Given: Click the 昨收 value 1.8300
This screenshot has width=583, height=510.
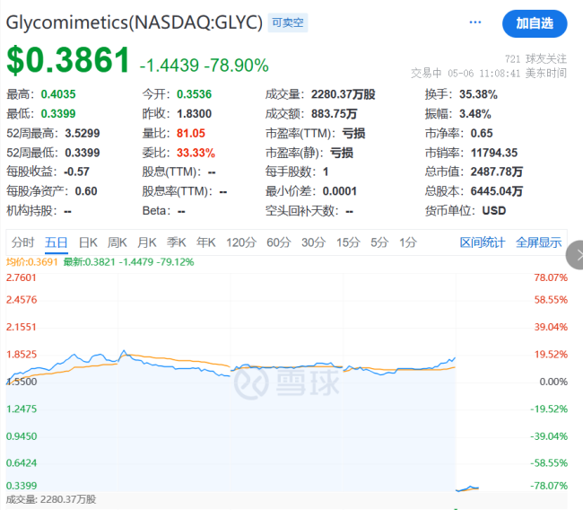Looking at the screenshot, I should 194,113.
